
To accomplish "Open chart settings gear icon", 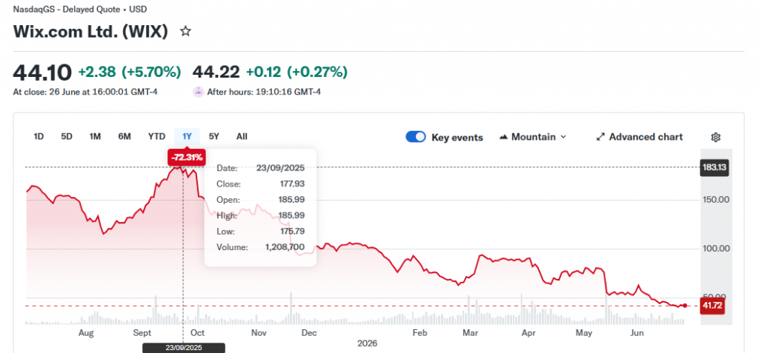I will pos(715,138).
